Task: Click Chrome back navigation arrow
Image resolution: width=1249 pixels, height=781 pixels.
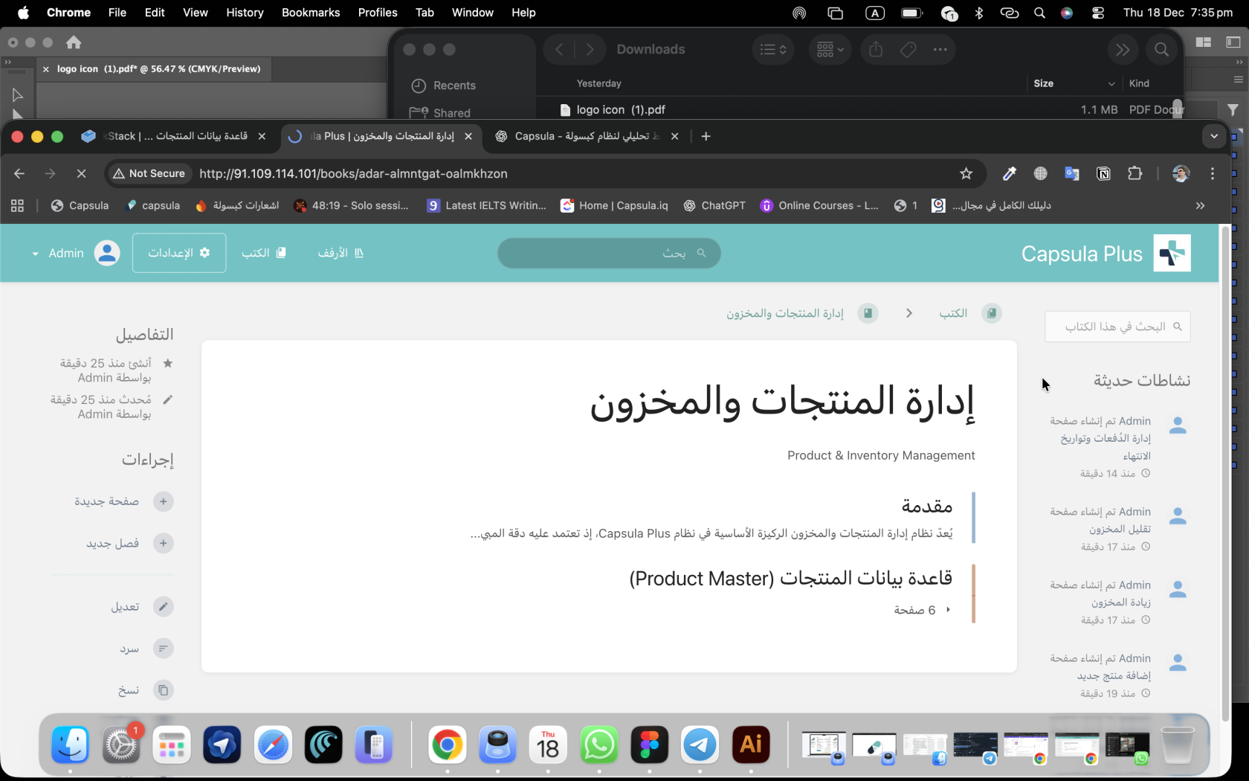Action: coord(19,173)
